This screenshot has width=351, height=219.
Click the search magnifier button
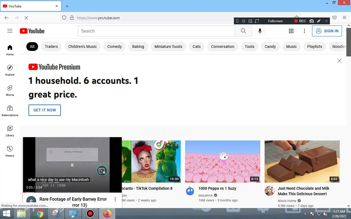[x=244, y=31]
